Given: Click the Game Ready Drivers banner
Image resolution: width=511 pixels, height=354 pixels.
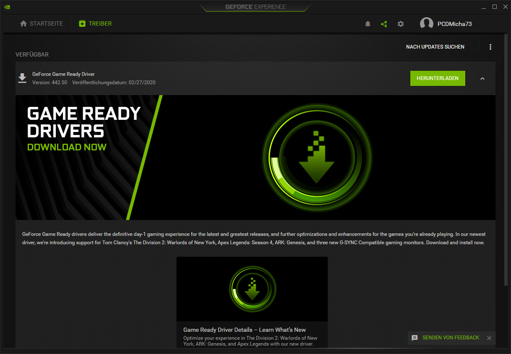Looking at the screenshot, I should click(x=255, y=158).
